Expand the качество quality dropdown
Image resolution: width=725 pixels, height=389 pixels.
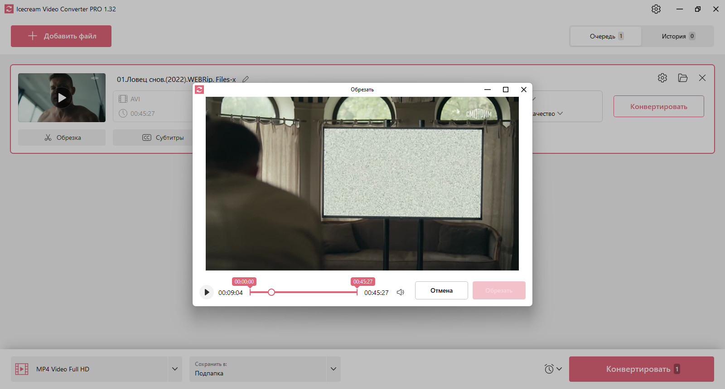[x=547, y=114]
